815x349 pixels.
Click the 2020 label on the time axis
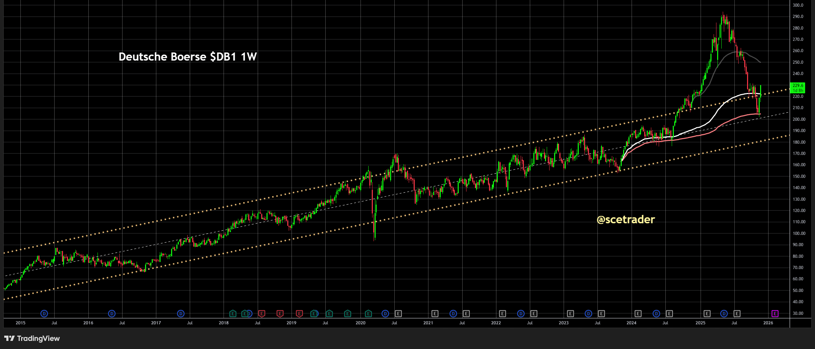pos(361,323)
